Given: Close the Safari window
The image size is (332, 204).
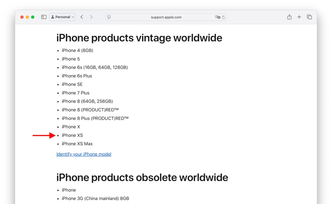Looking at the screenshot, I should (x=22, y=17).
